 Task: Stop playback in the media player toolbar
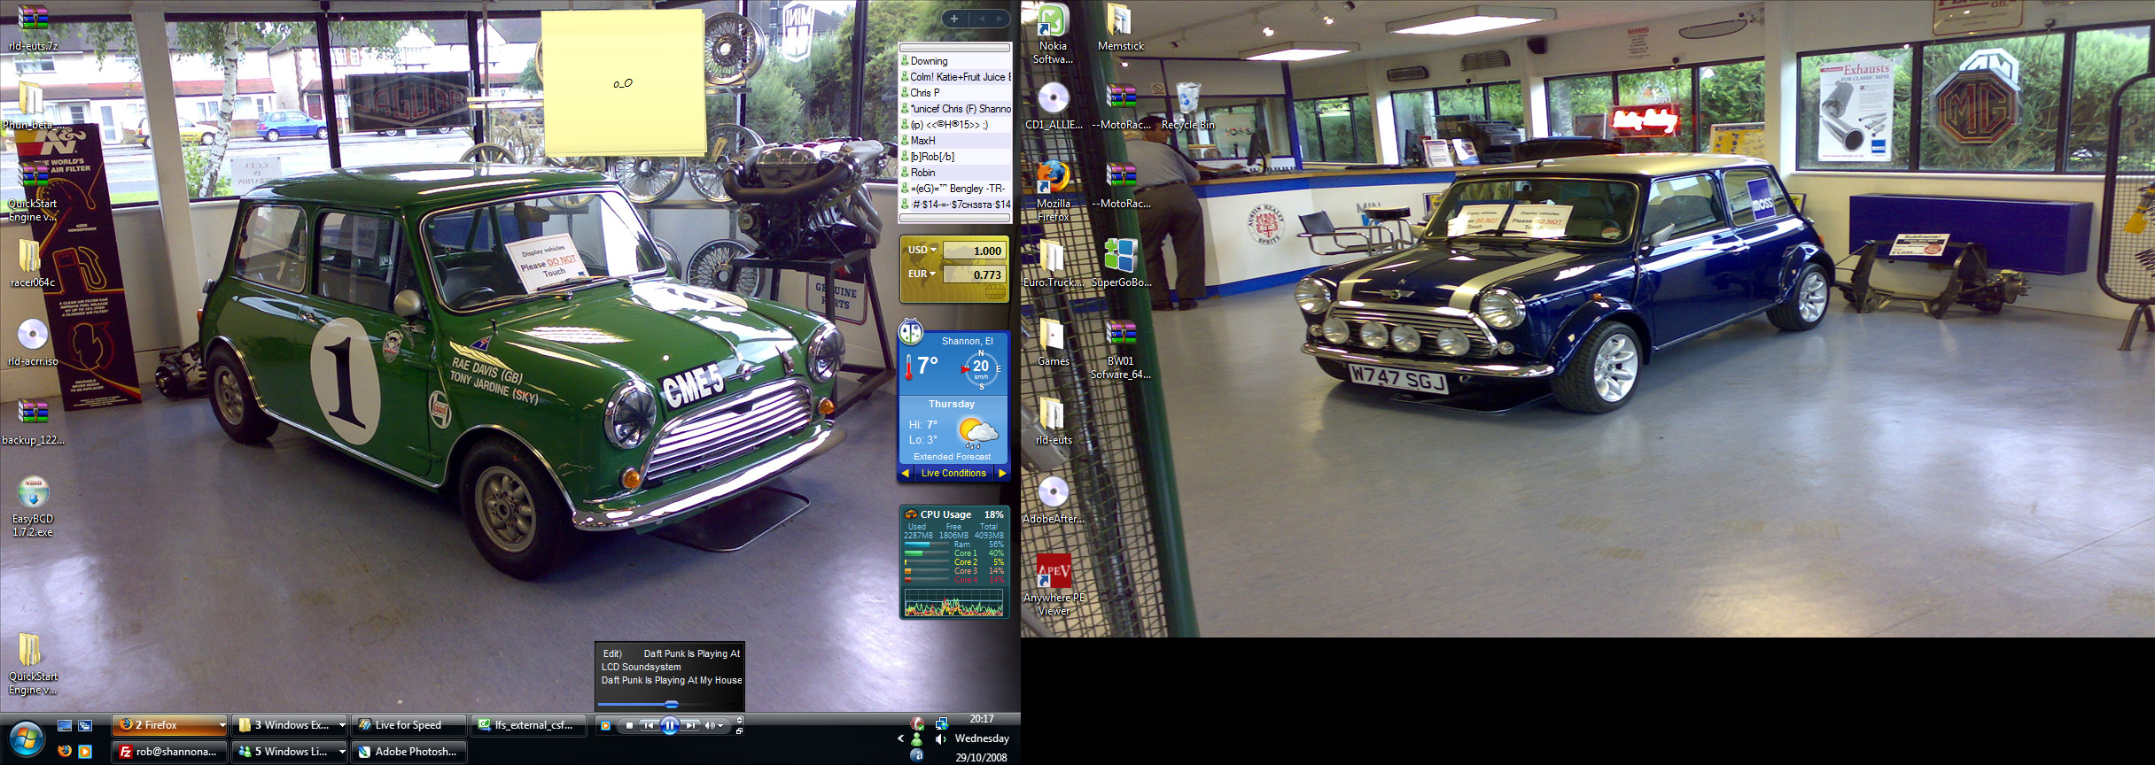(629, 725)
